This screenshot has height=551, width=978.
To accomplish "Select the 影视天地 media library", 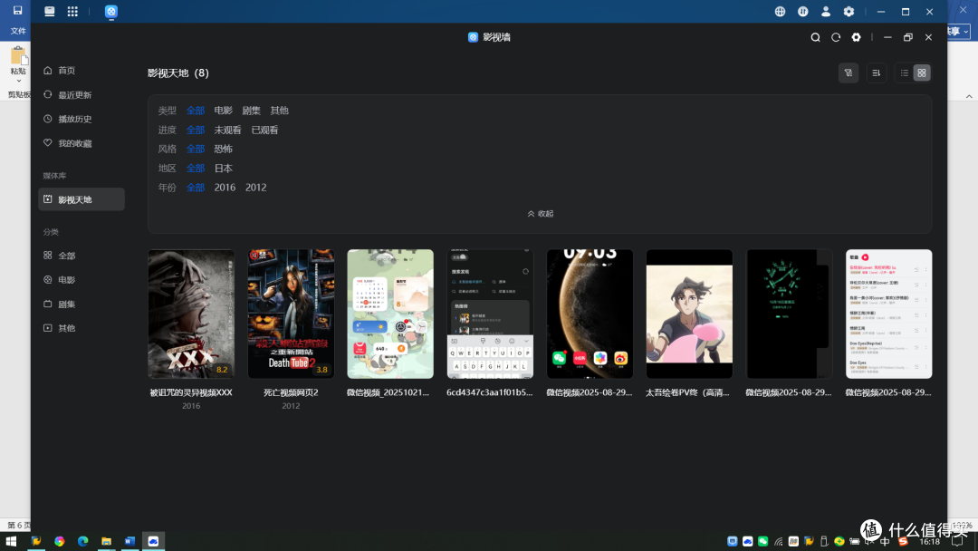I will (81, 199).
